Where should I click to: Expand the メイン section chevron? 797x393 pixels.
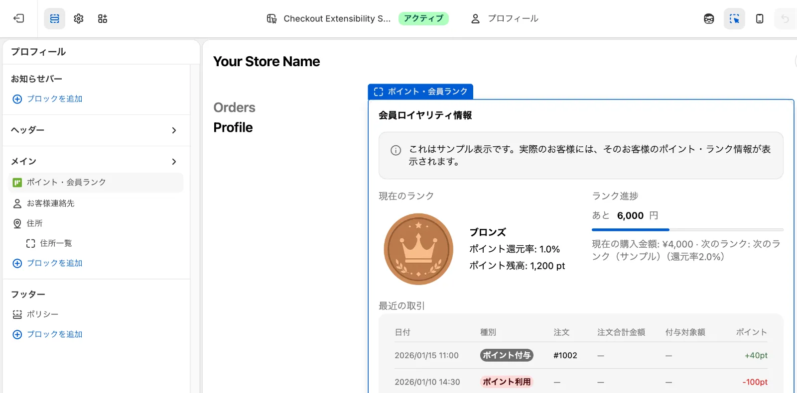coord(174,162)
